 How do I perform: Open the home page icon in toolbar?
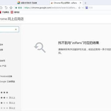click(x=1, y=8)
